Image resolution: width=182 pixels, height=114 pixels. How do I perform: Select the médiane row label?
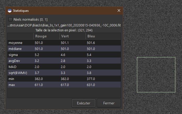(x=15, y=49)
